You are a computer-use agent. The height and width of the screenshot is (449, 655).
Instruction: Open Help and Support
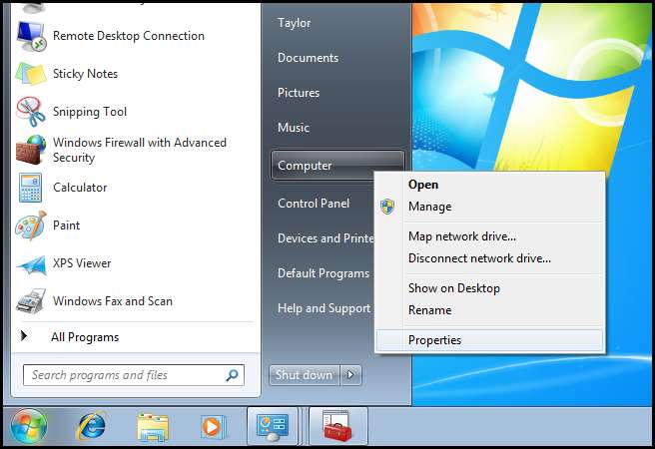click(x=324, y=308)
